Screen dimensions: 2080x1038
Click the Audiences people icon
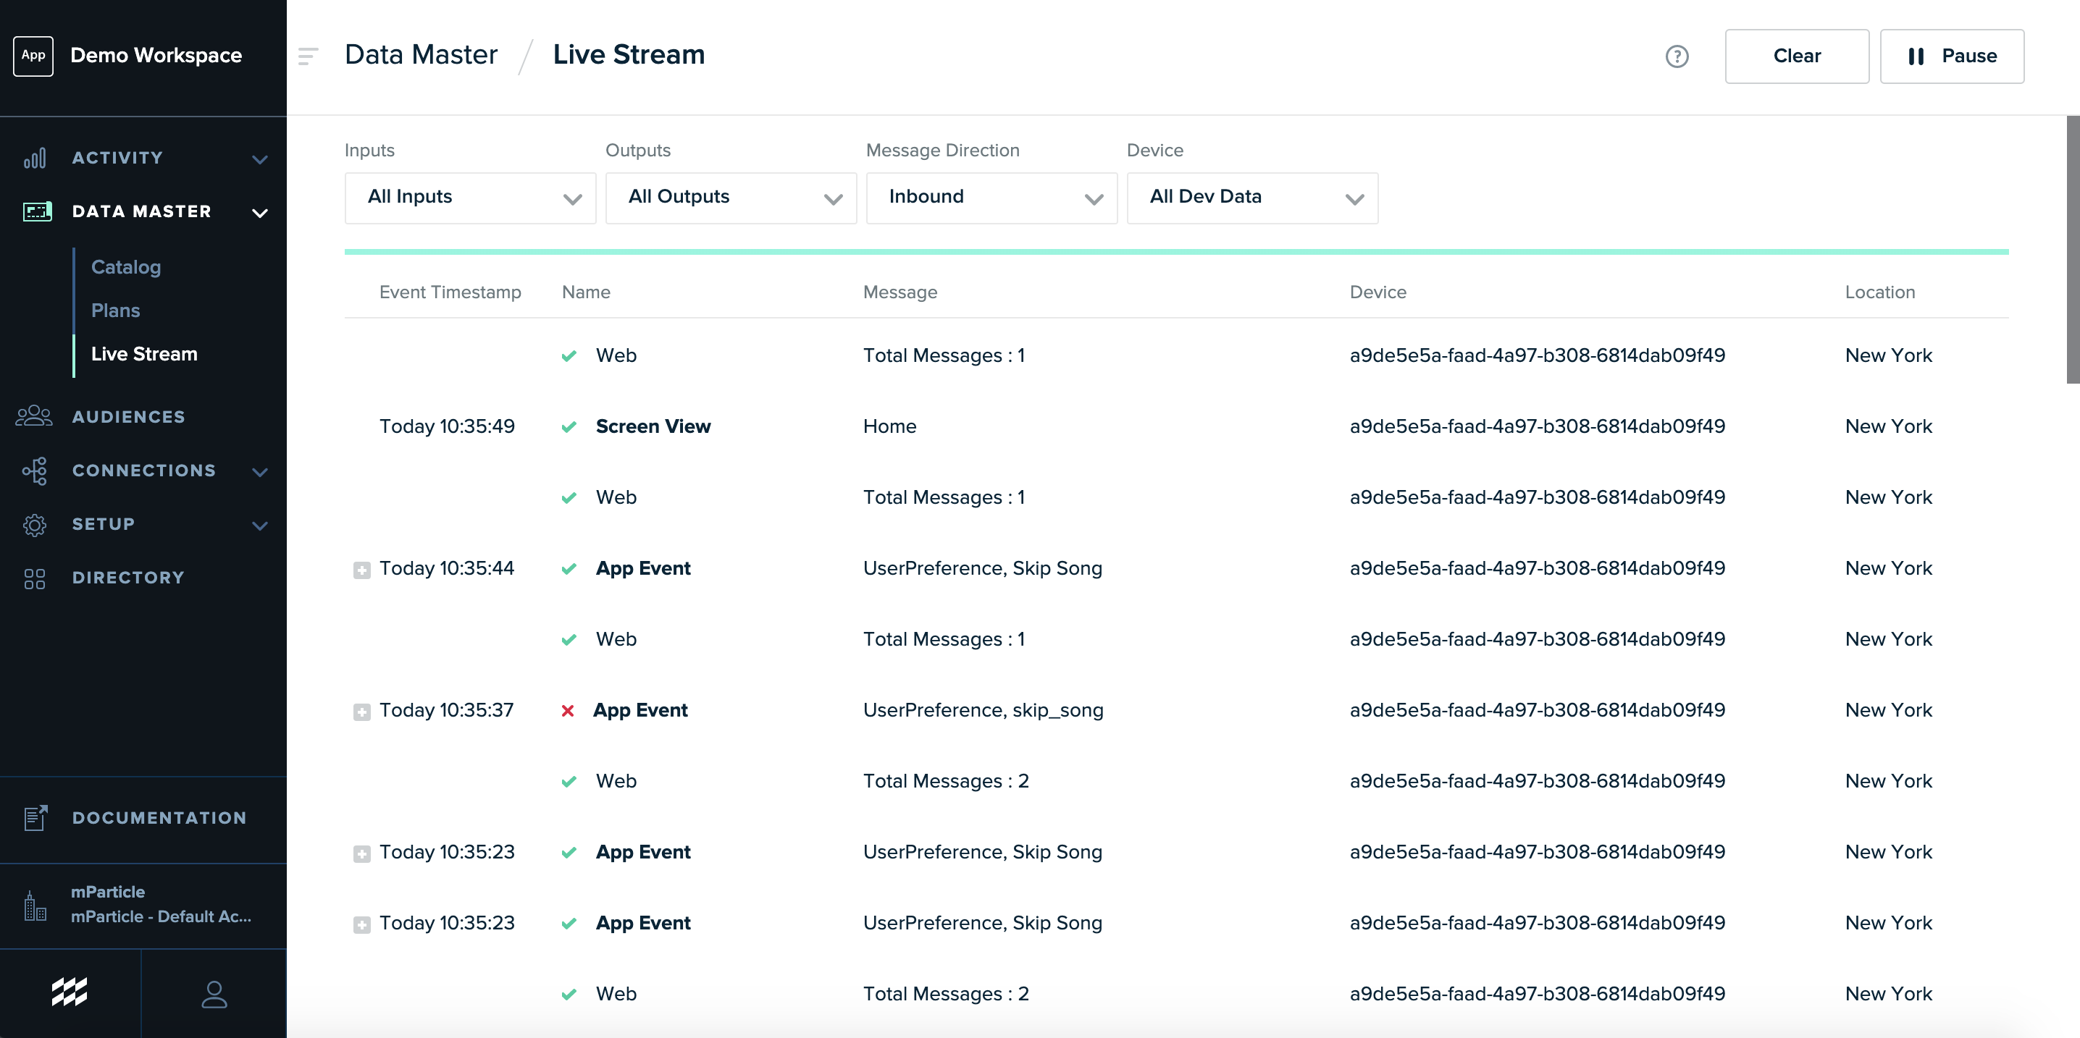(x=34, y=416)
